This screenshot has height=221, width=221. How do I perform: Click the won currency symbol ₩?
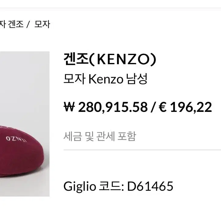point(69,107)
